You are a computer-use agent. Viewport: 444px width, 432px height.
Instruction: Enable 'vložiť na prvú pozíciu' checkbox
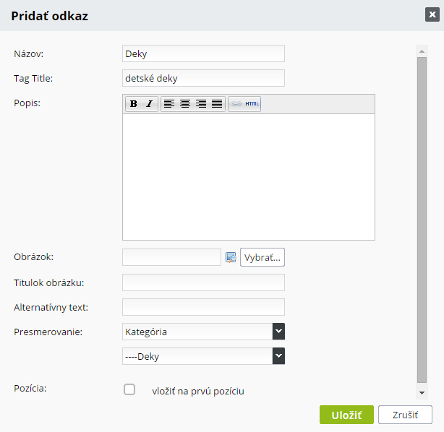click(x=129, y=389)
